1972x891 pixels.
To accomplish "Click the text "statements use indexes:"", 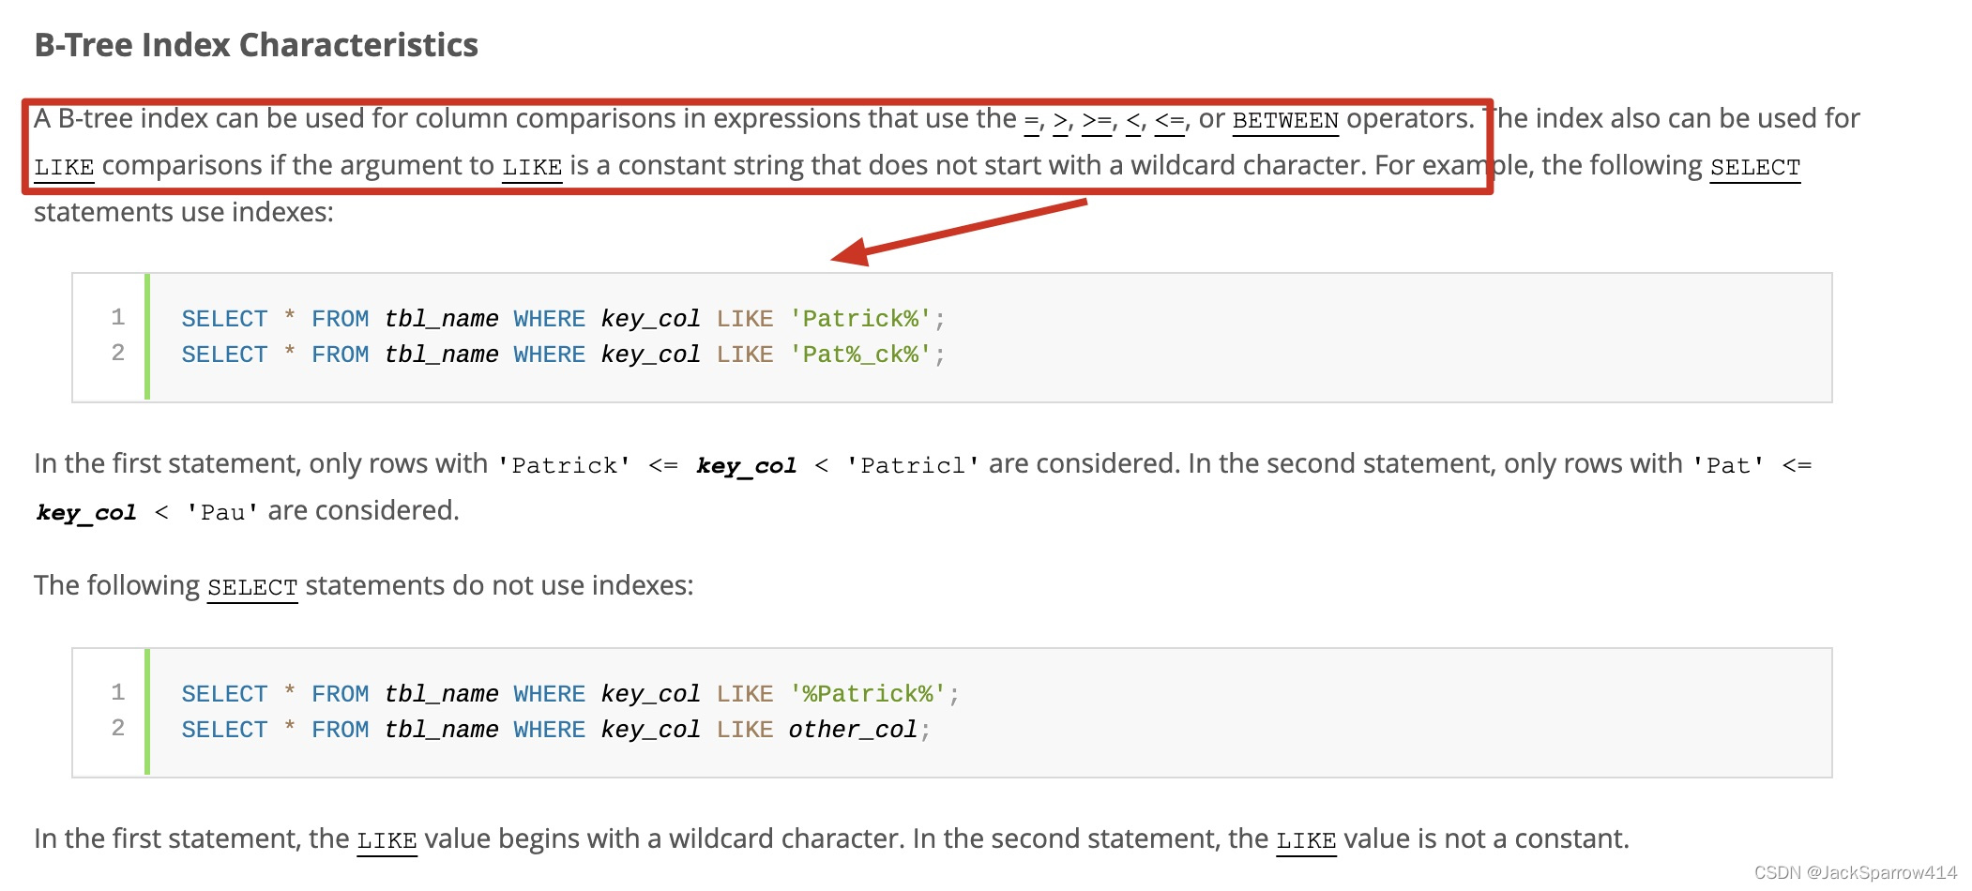I will (184, 212).
